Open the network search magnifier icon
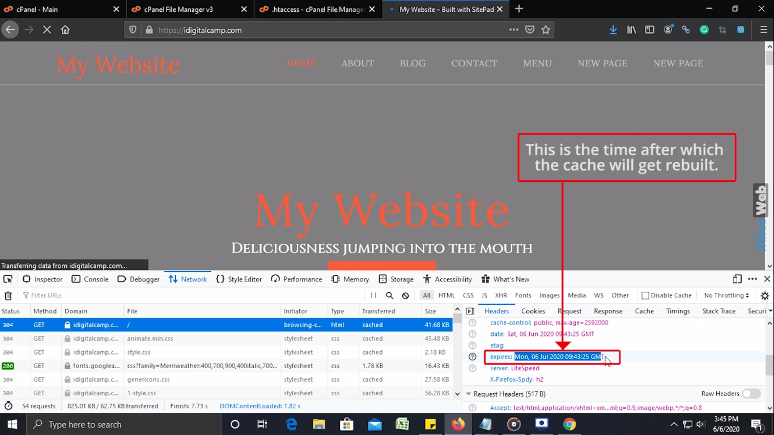 click(390, 296)
